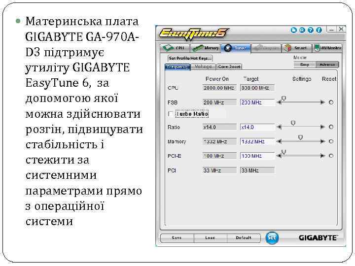The width and height of the screenshot is (355, 266).
Task: Click the Ratio slider handle
Action: pyautogui.click(x=293, y=123)
